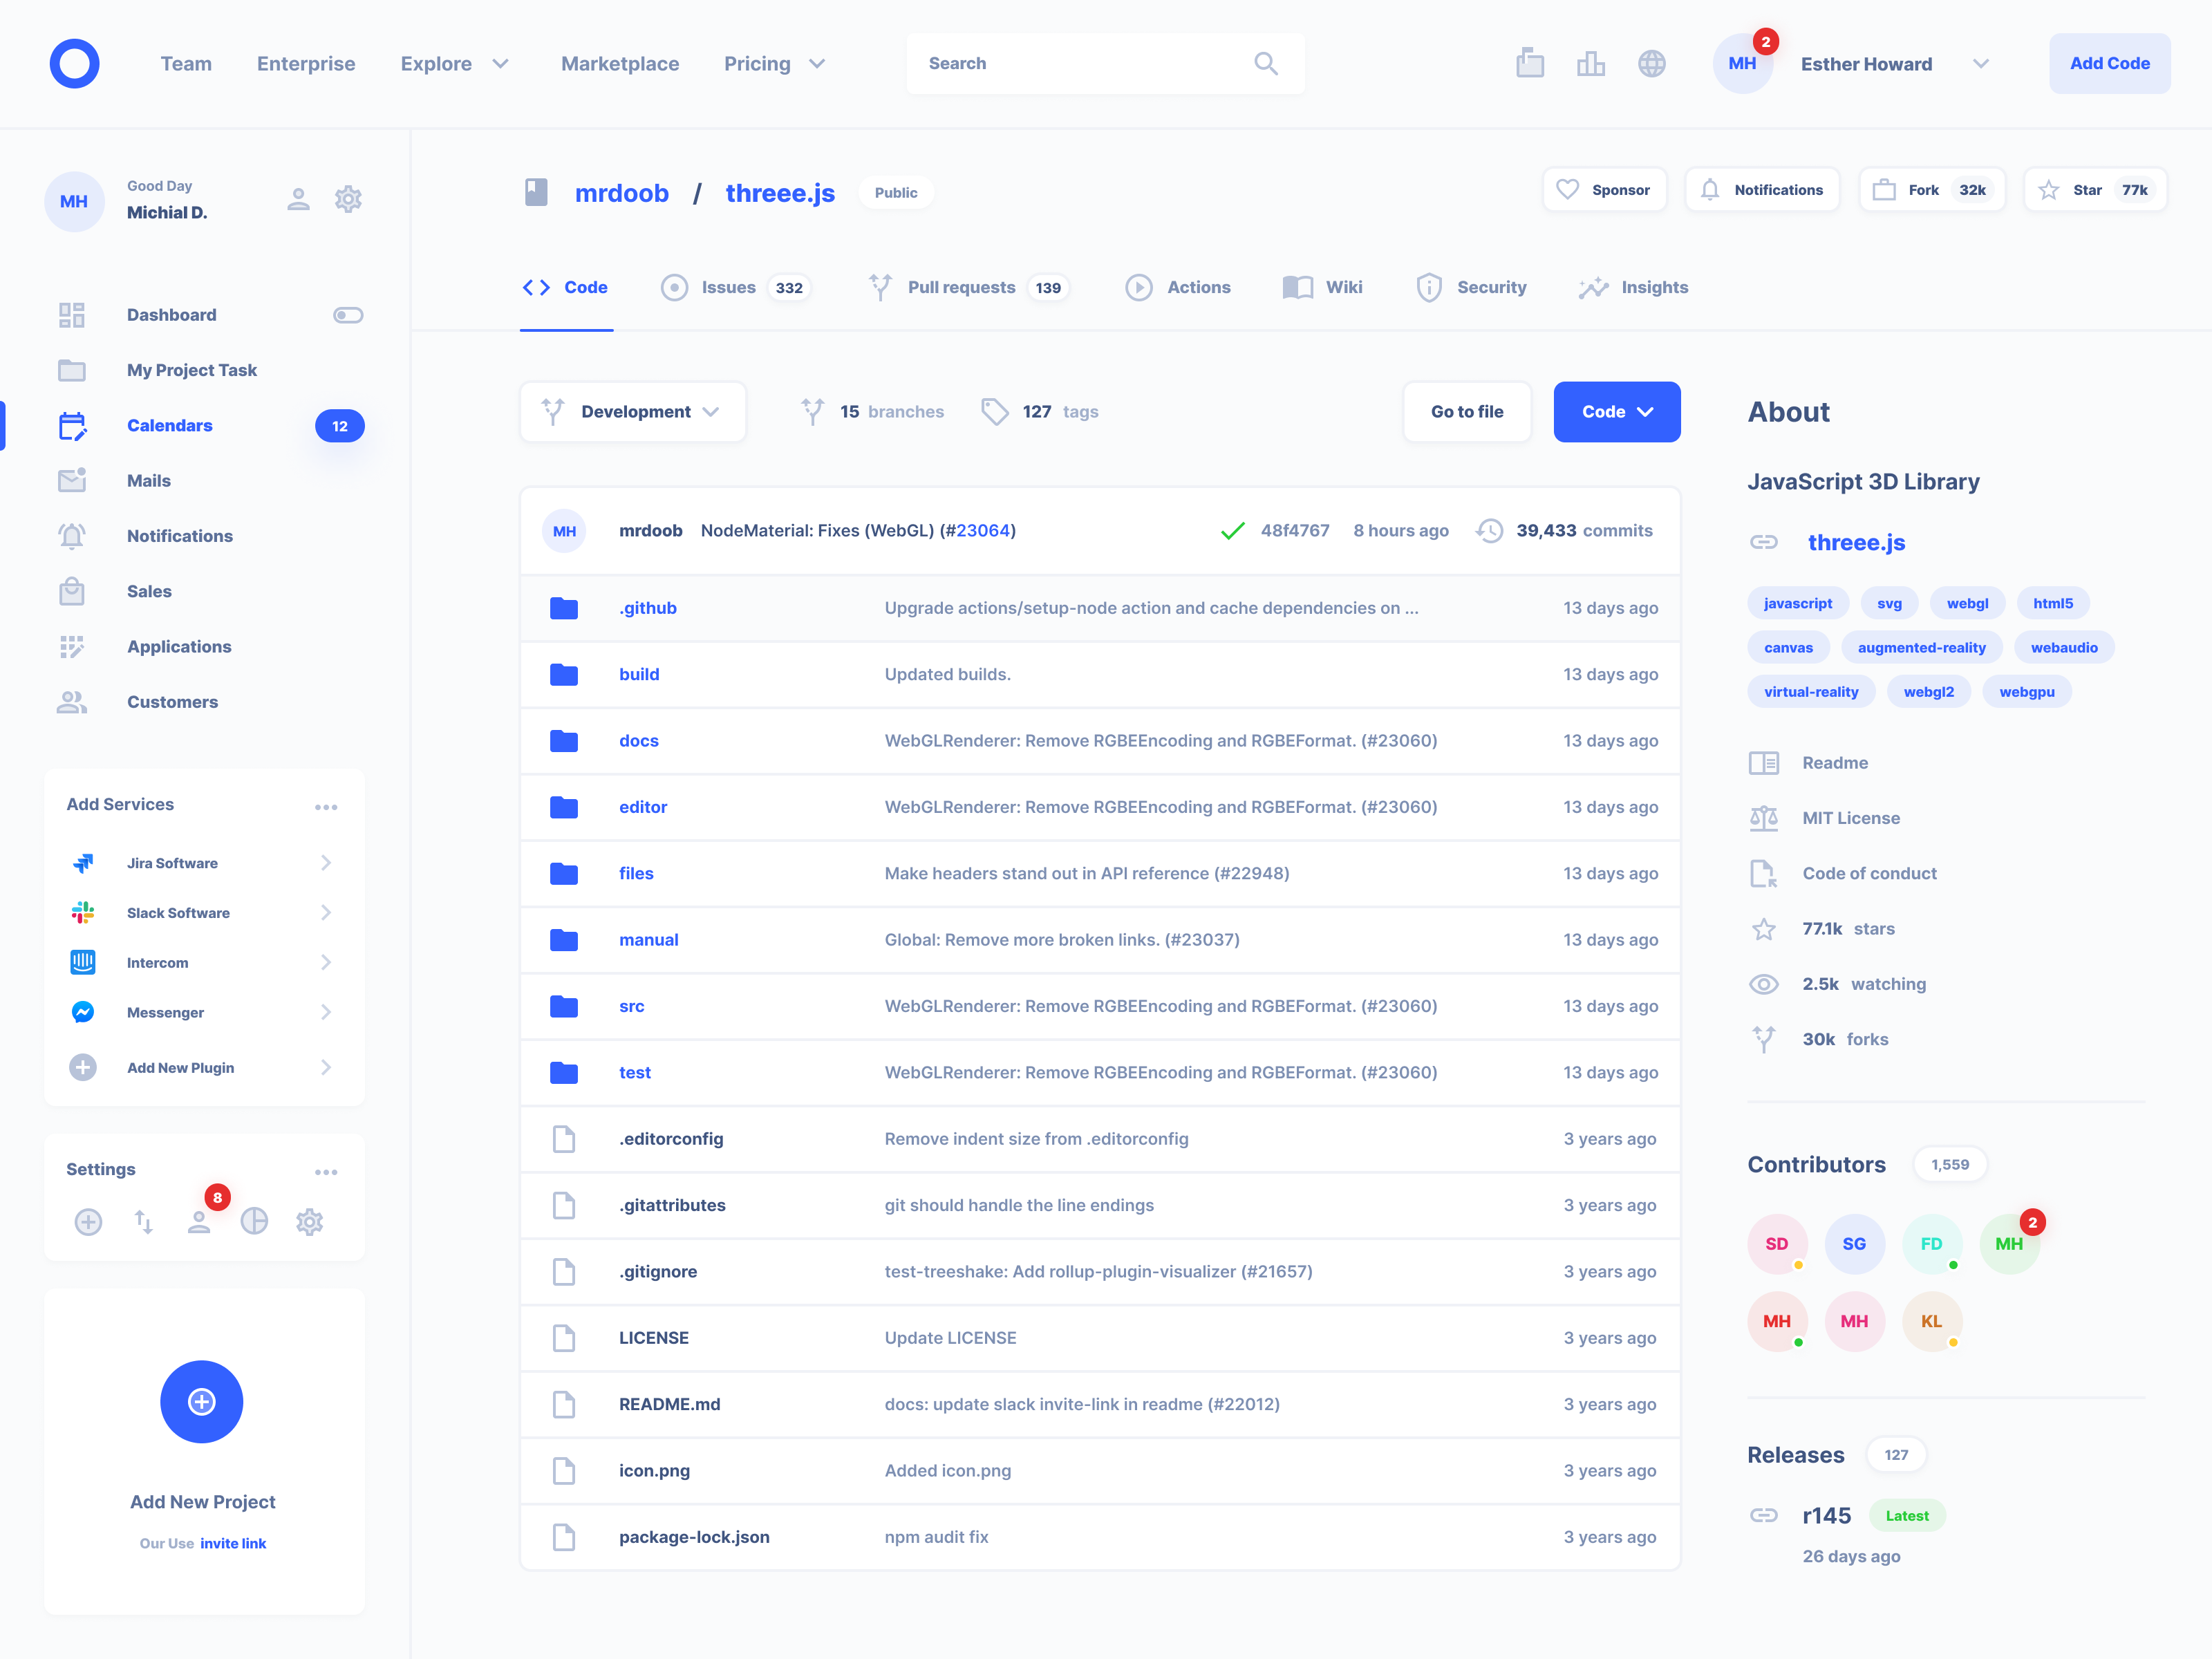Viewport: 2212px width, 1659px height.
Task: Open the Security tab
Action: (x=1471, y=288)
